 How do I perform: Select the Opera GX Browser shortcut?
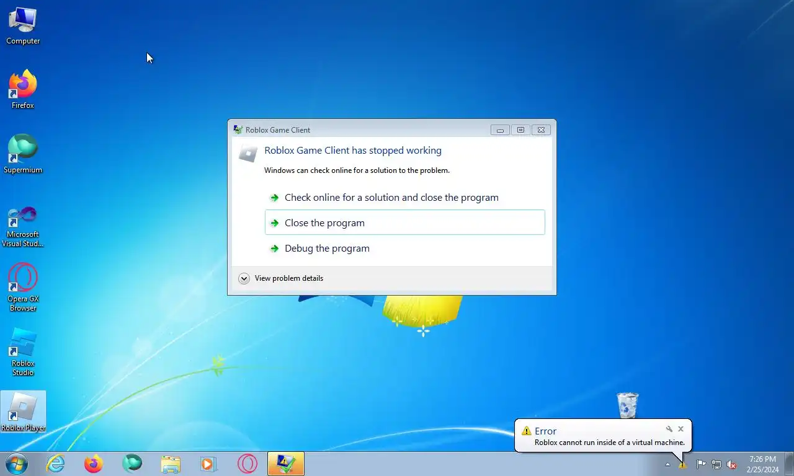pyautogui.click(x=23, y=288)
